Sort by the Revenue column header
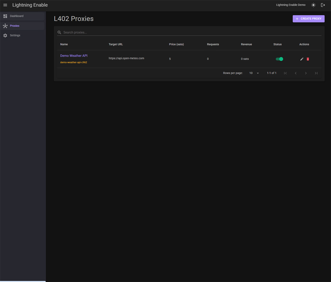The width and height of the screenshot is (331, 282). [246, 44]
